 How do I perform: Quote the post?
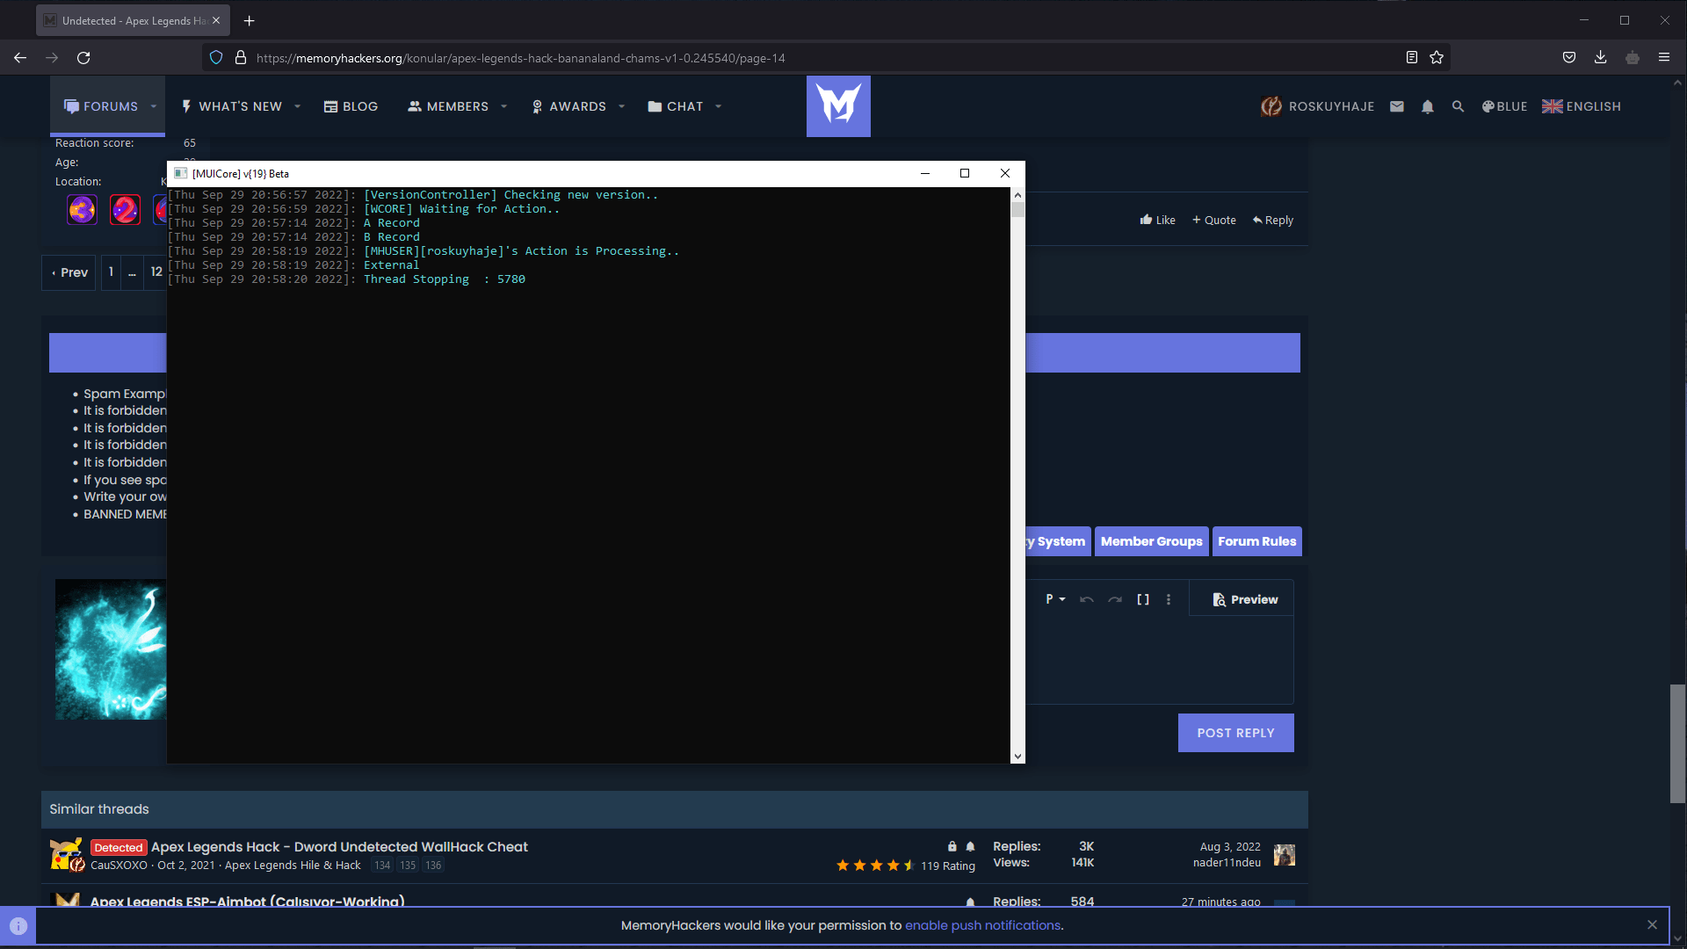click(x=1213, y=220)
